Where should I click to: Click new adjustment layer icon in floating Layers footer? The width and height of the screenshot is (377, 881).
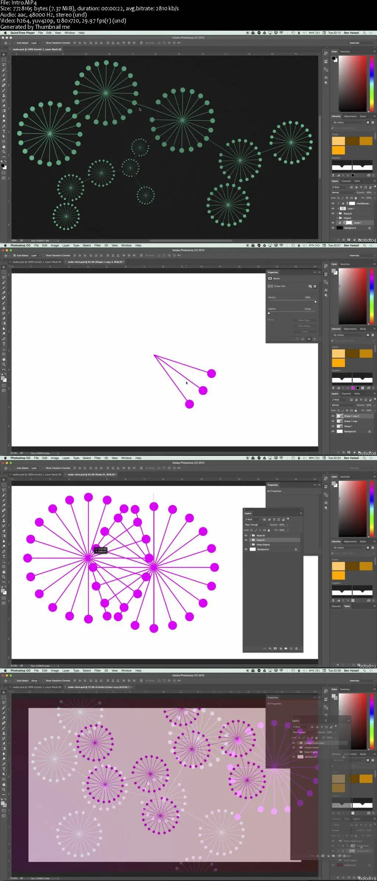281,648
